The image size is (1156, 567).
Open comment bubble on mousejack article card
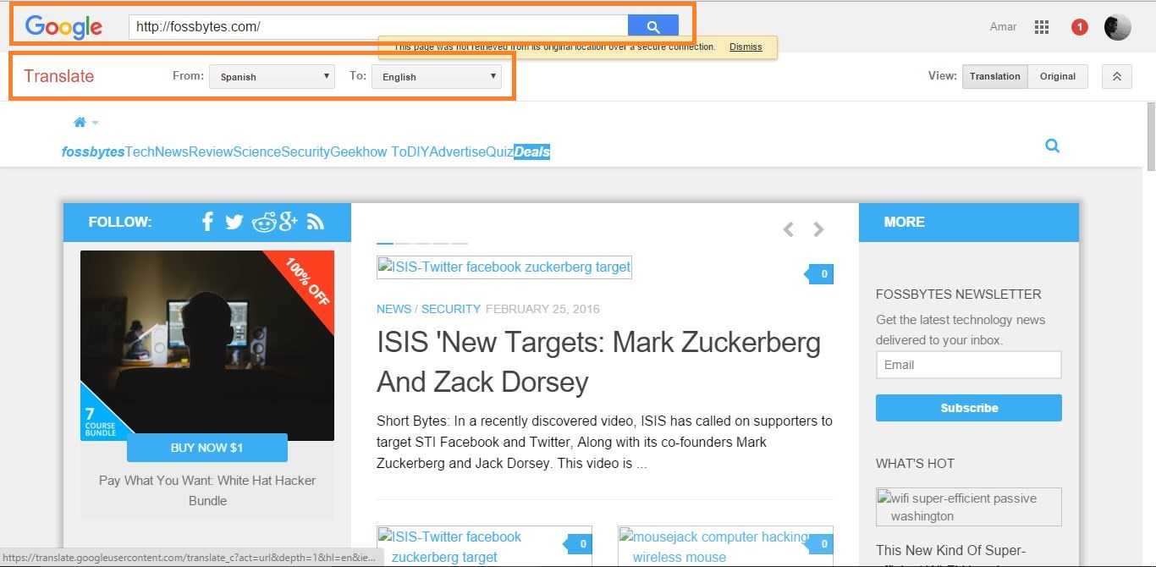(820, 543)
